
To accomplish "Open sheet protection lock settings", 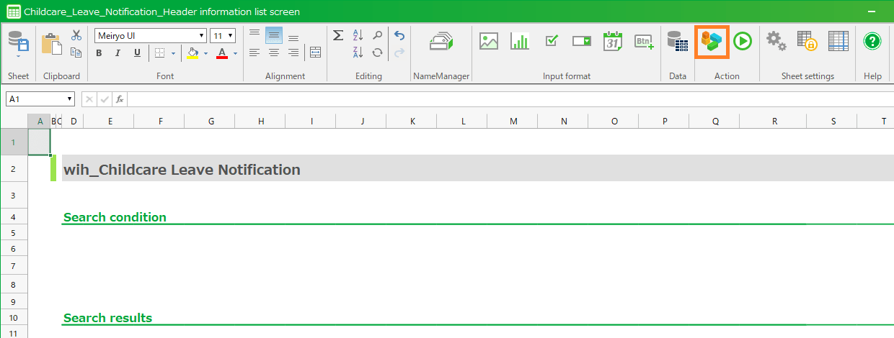I will pyautogui.click(x=807, y=42).
